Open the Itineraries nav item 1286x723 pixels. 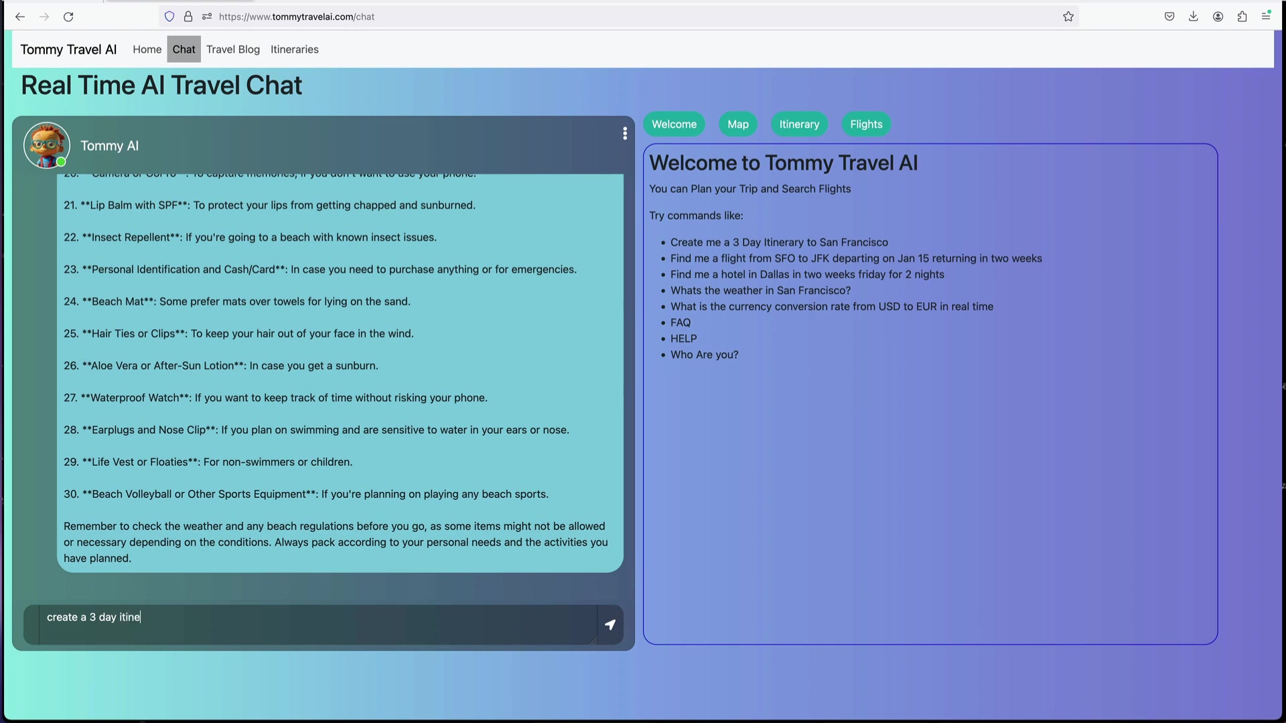pos(295,50)
